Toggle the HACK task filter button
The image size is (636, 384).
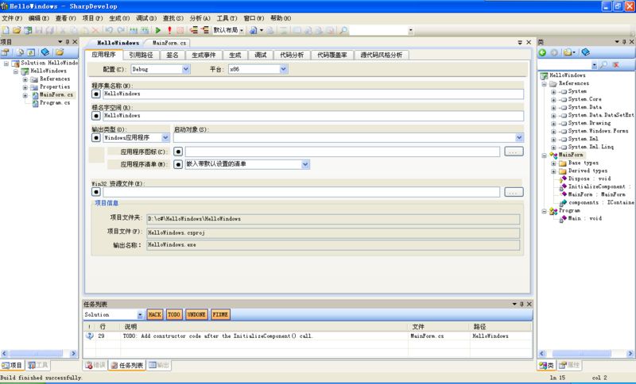pyautogui.click(x=154, y=315)
